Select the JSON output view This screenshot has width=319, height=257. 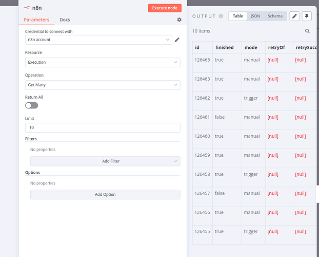pos(255,16)
